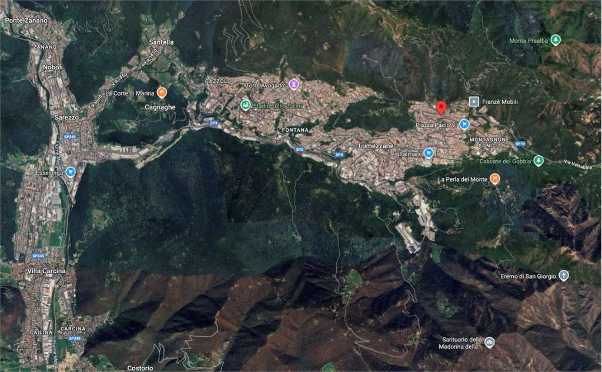Image resolution: width=602 pixels, height=372 pixels.
Task: Click La Perla del Monte restaurant icon
Action: click(x=495, y=179)
